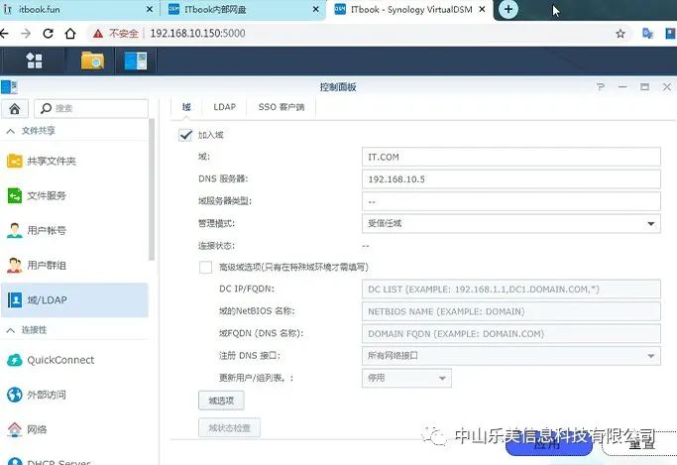Open the DSM main menu grid icon

[x=34, y=60]
